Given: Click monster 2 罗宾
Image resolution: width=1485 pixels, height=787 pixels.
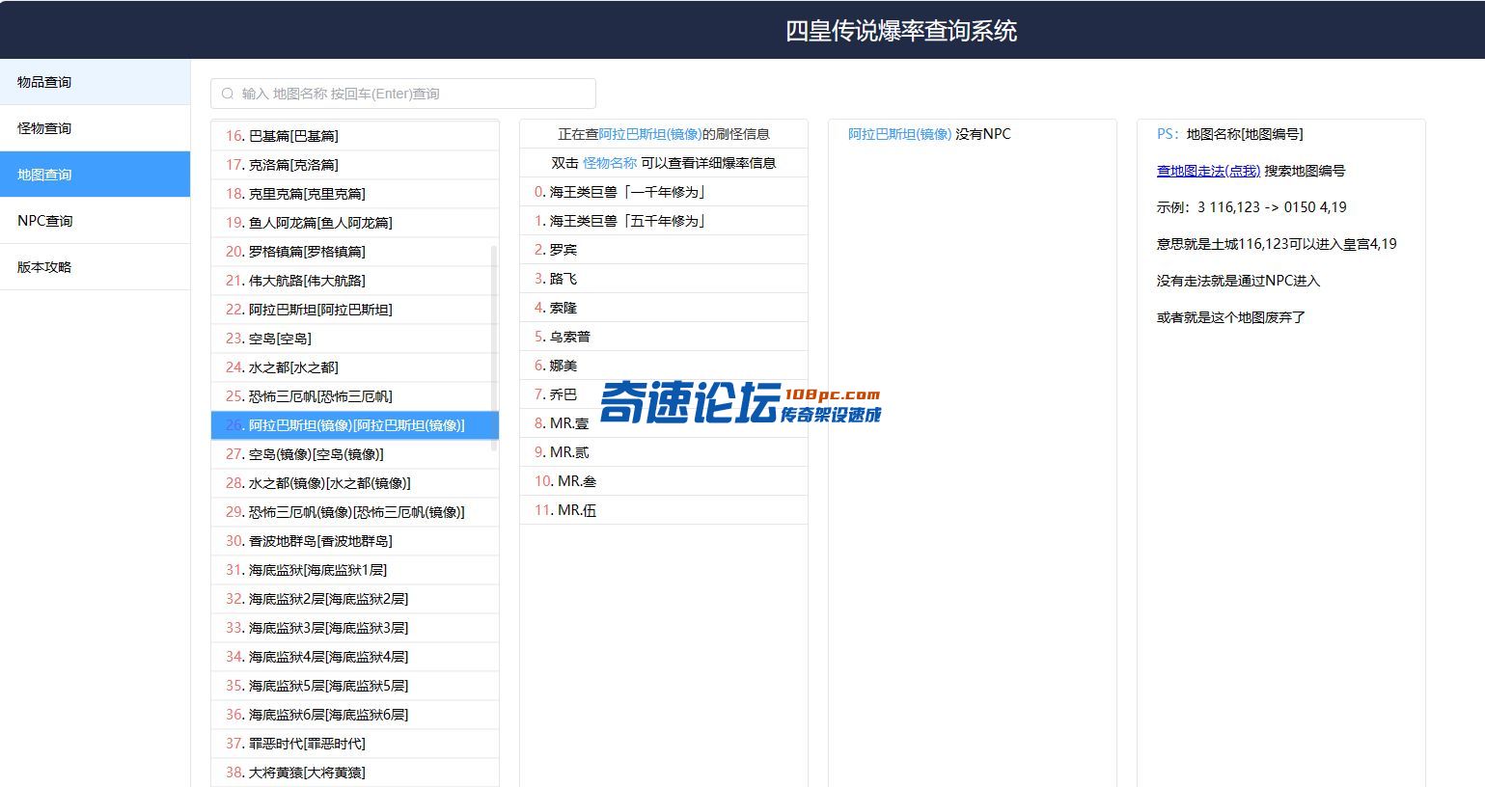Looking at the screenshot, I should click(x=664, y=250).
